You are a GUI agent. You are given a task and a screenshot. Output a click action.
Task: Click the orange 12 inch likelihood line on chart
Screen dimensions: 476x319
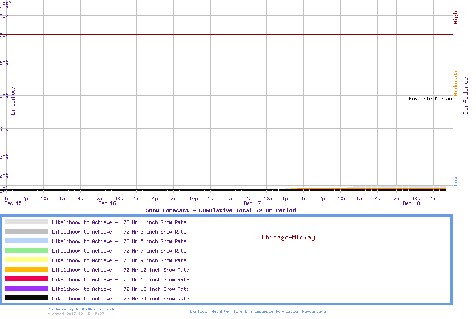click(x=368, y=189)
